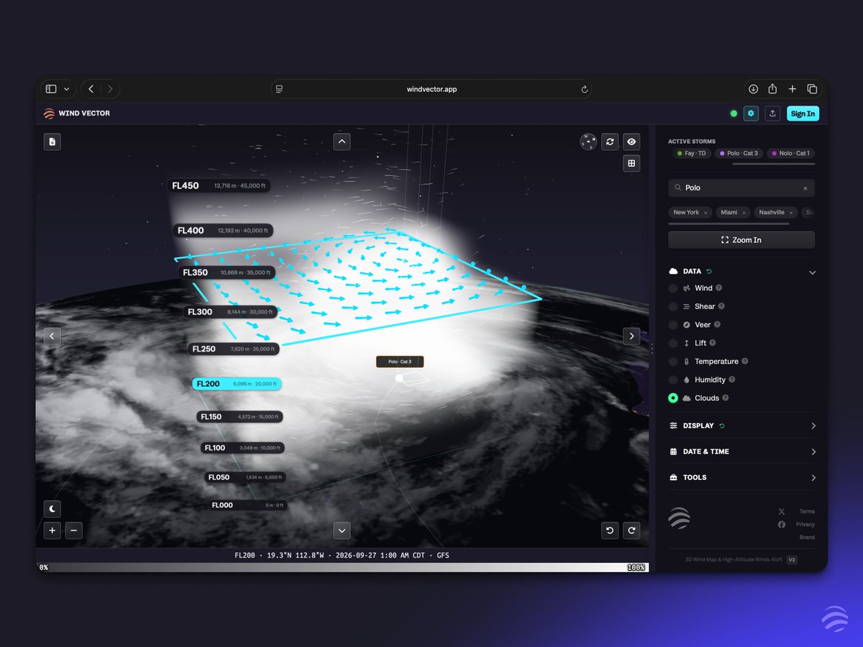Select flight level FL000
Screen dimensions: 863x647
tap(248, 505)
